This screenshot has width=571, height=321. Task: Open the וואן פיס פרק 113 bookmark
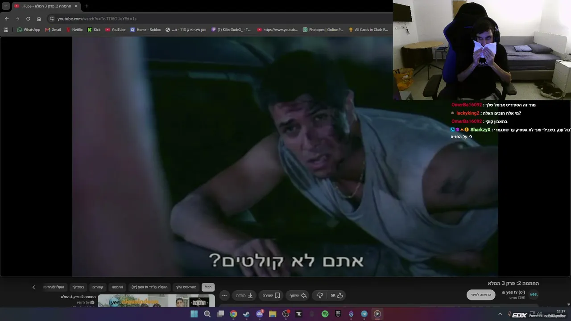186,30
